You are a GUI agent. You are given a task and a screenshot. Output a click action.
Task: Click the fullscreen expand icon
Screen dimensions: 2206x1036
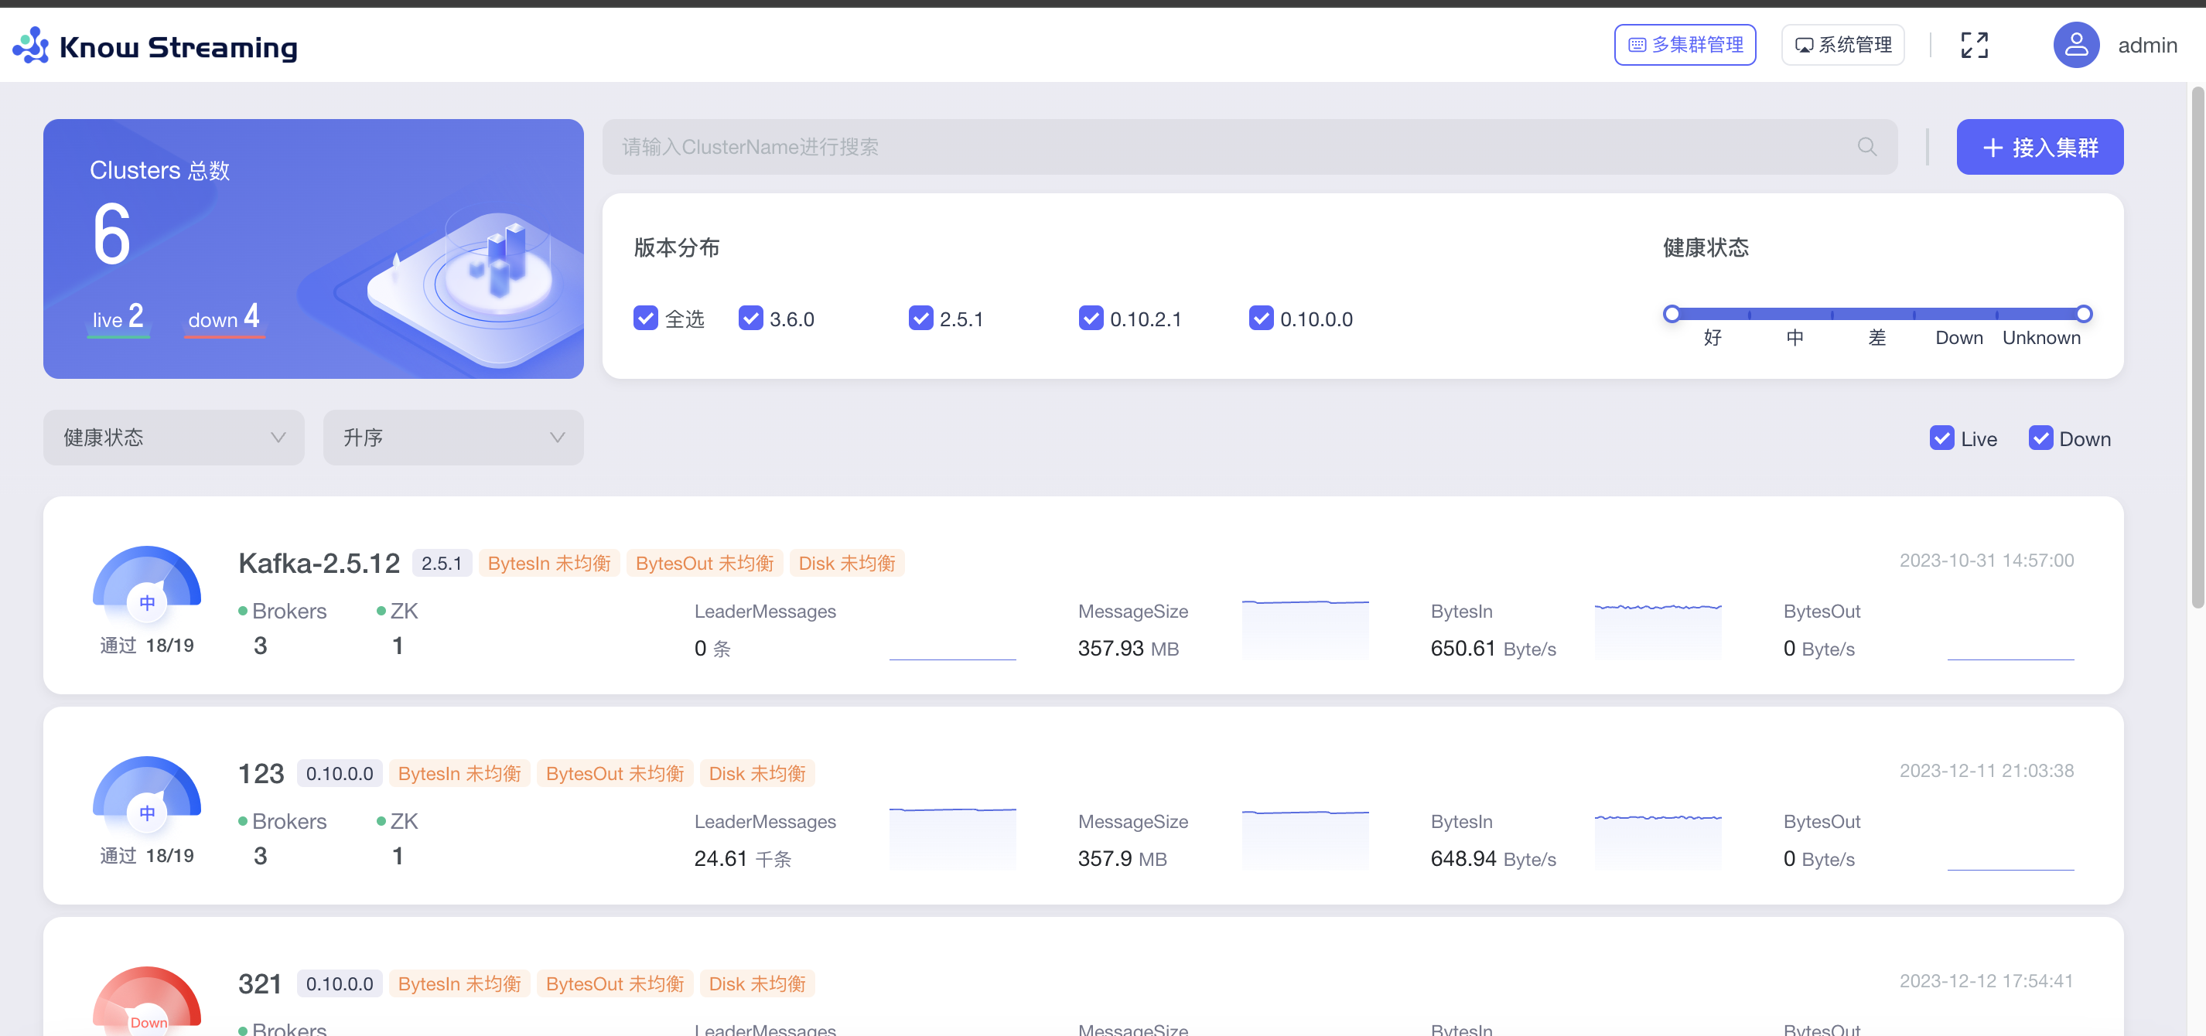[x=1974, y=46]
